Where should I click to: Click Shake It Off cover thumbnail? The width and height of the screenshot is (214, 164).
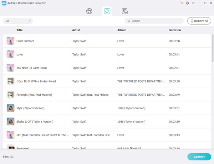pos(10,122)
